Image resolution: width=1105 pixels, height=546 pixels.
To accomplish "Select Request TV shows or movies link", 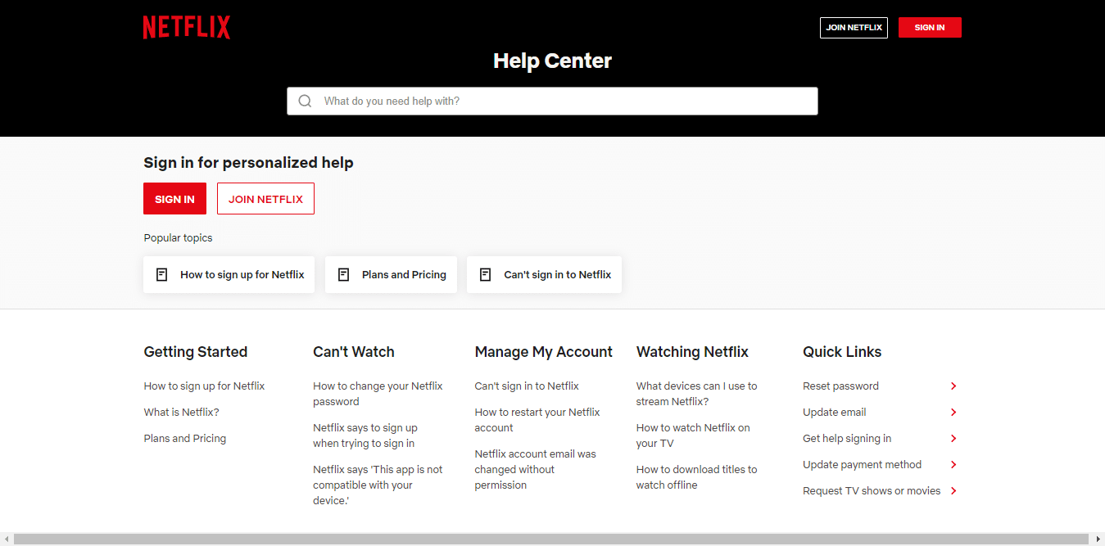I will (872, 491).
